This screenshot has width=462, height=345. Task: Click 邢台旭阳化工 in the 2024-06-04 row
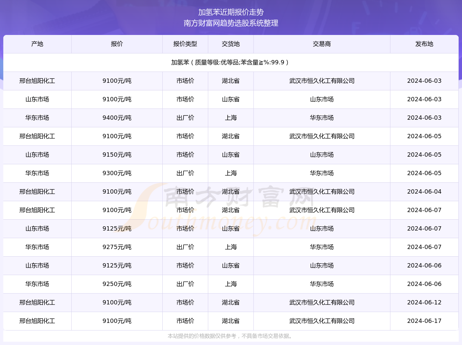coord(37,192)
